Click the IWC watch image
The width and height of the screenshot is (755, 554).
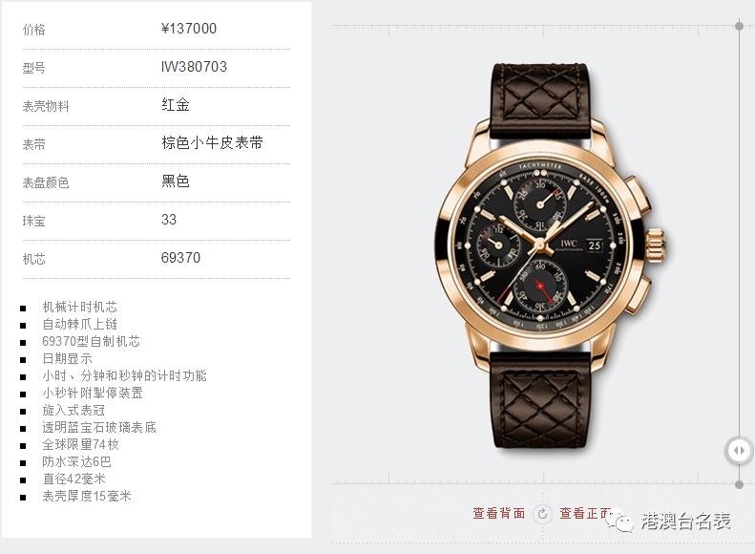click(x=551, y=255)
